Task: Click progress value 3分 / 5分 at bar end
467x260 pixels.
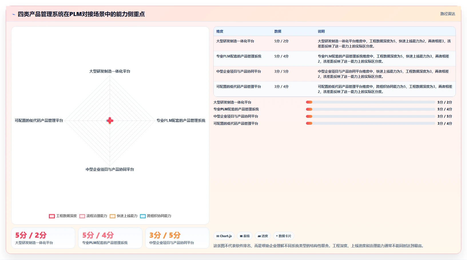Action: (445, 116)
